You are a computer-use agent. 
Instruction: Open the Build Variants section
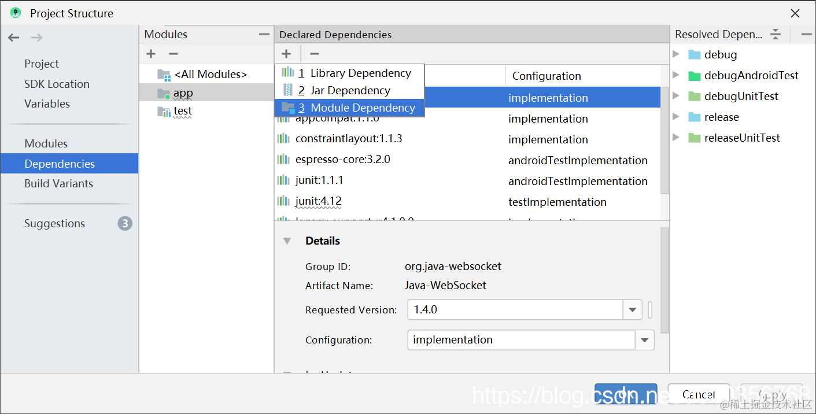(x=58, y=183)
